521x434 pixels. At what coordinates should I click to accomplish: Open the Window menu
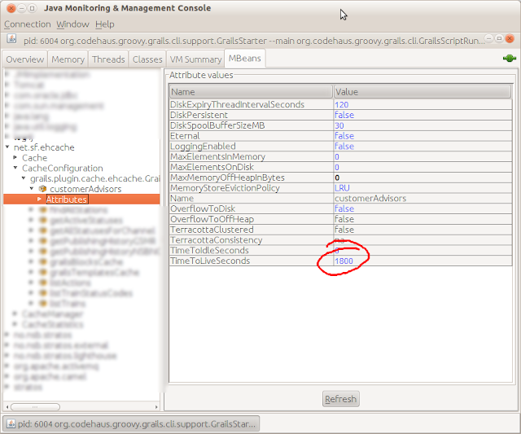click(72, 24)
